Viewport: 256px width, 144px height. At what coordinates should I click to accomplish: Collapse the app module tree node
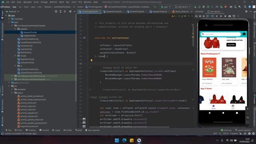coord(6,16)
